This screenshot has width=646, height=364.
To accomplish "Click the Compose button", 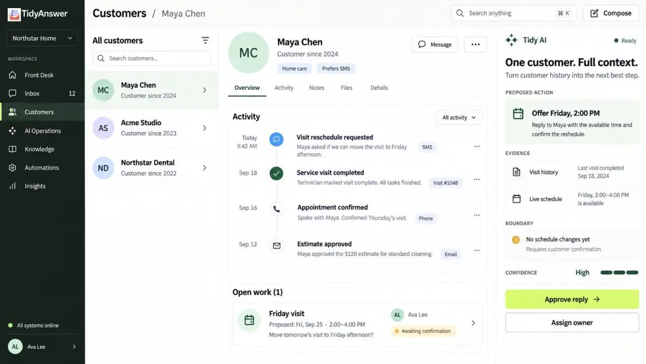I will (611, 13).
